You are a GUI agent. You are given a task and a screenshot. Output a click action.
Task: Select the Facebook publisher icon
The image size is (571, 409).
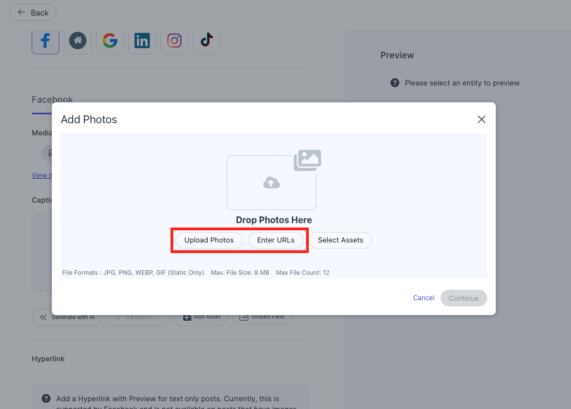(x=46, y=41)
